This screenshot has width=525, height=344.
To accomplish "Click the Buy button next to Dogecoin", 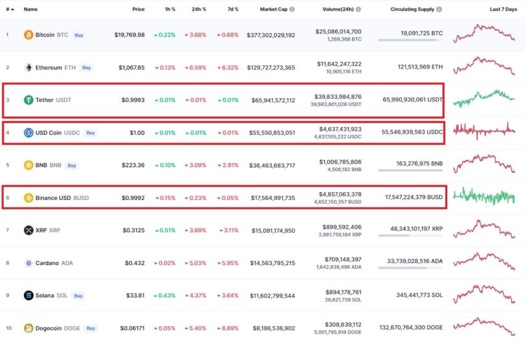I will [91, 329].
